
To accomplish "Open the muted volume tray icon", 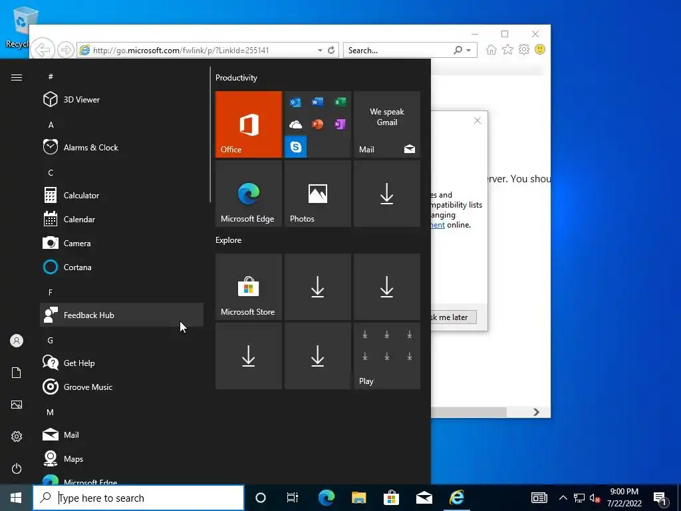I will coord(595,498).
